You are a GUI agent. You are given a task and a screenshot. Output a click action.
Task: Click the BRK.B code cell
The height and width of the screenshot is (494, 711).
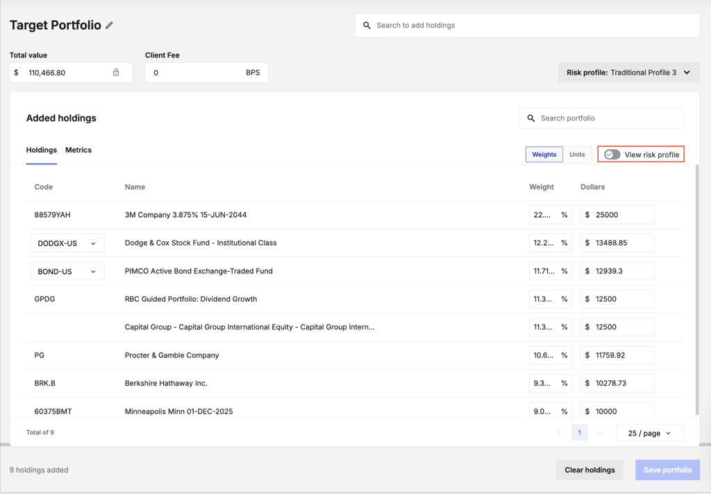pos(45,384)
